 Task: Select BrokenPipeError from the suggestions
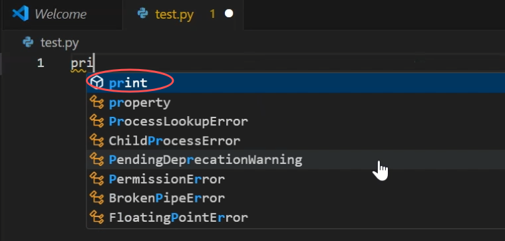click(x=295, y=198)
